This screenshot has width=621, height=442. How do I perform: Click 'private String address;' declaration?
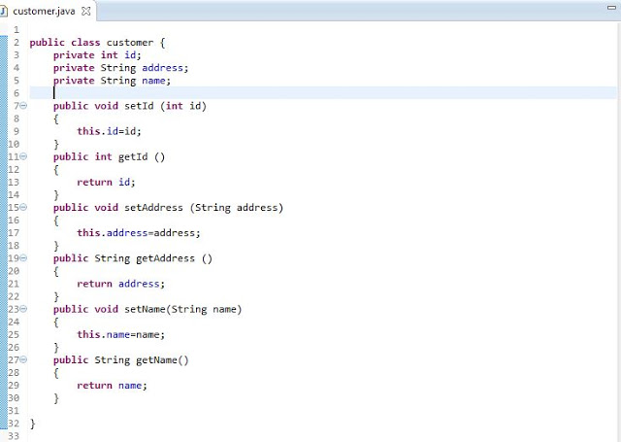click(120, 68)
